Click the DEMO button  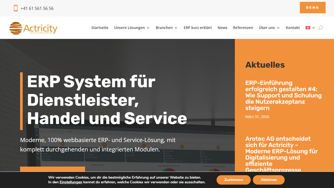313,8
